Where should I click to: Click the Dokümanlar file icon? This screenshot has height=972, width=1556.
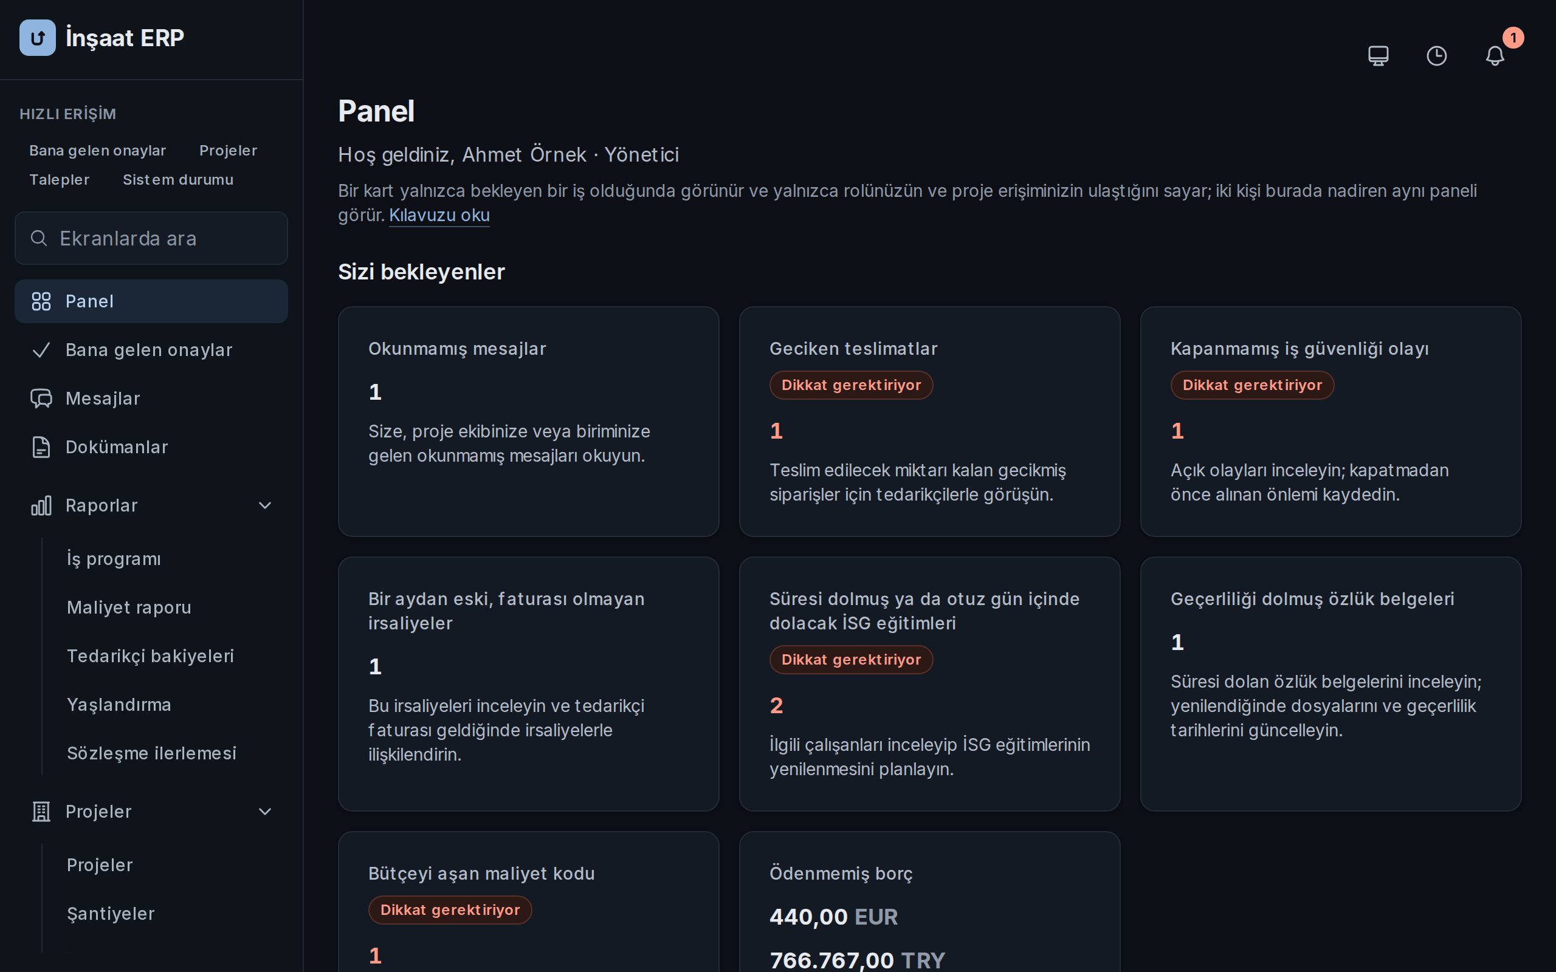point(41,447)
